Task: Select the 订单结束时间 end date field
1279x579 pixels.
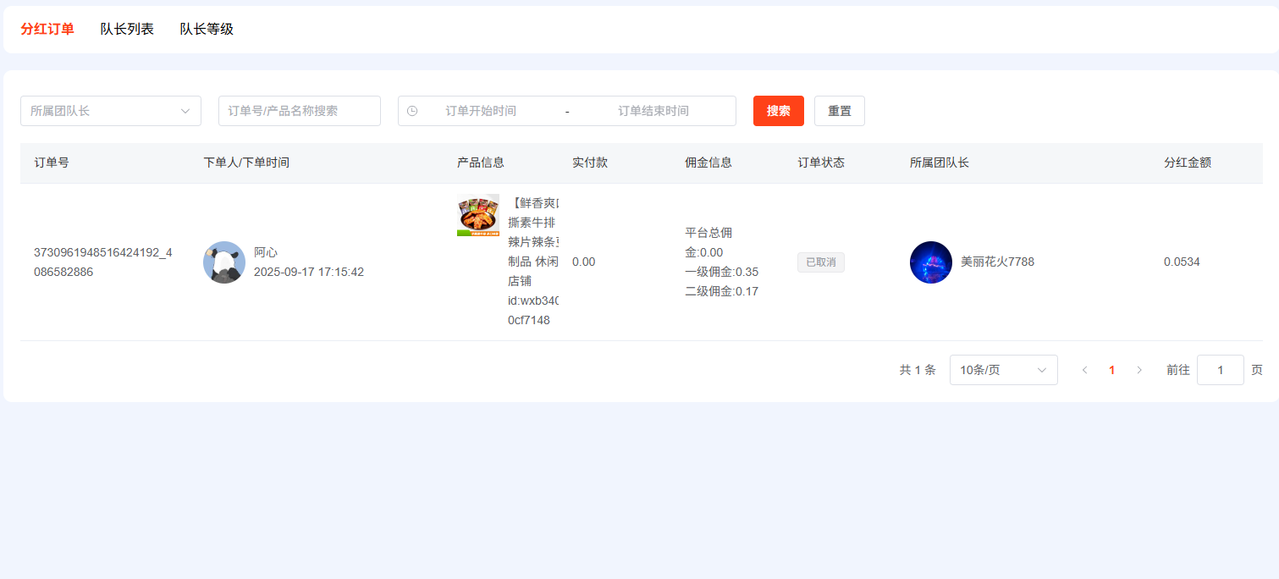Action: click(653, 111)
